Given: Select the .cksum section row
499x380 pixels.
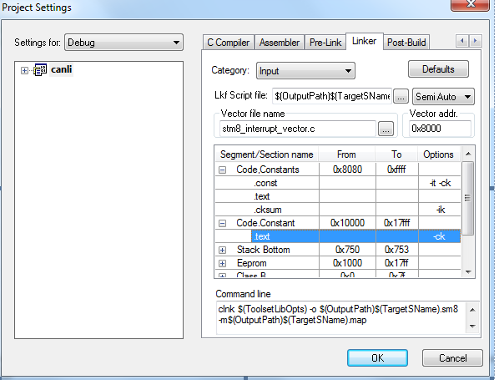Looking at the screenshot, I should tap(338, 210).
